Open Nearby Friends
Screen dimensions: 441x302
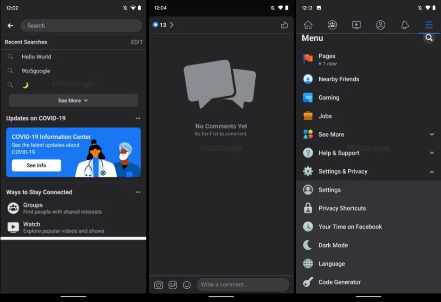coord(369,79)
